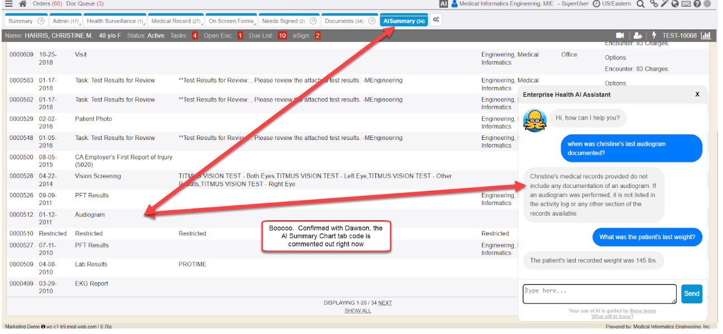
Task: Open the AI button in the top bar
Action: click(x=444, y=4)
